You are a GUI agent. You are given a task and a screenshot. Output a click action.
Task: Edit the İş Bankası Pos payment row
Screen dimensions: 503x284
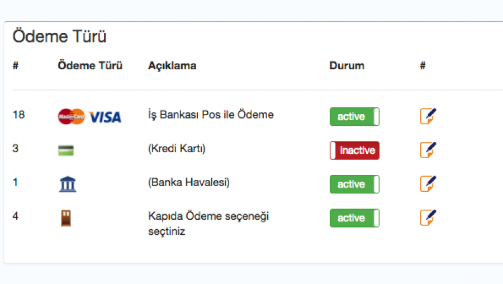click(428, 116)
